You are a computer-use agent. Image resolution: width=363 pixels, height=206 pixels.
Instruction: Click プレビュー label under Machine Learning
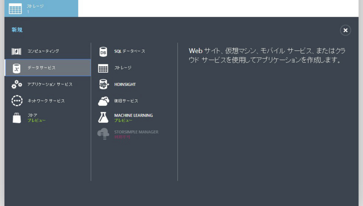(x=123, y=120)
